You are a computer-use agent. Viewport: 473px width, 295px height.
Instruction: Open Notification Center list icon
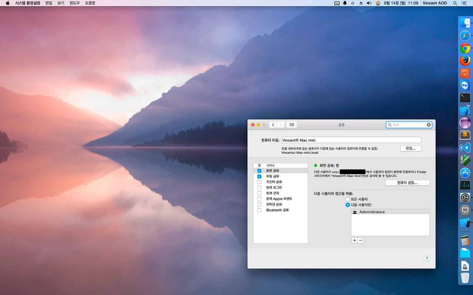pos(465,3)
